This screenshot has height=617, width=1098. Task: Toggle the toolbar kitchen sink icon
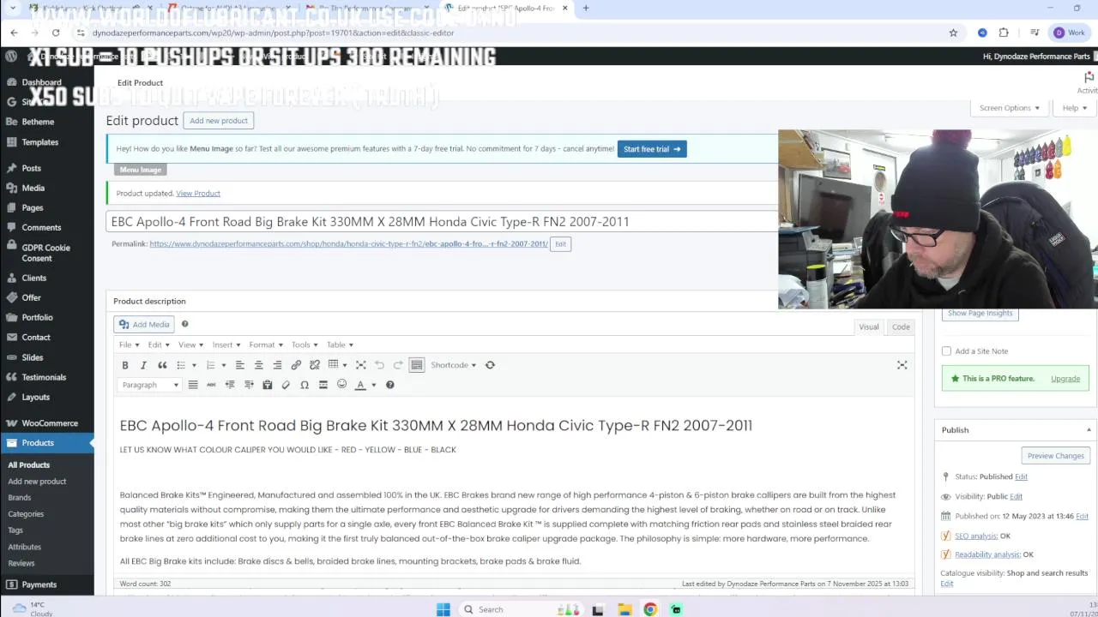[417, 365]
